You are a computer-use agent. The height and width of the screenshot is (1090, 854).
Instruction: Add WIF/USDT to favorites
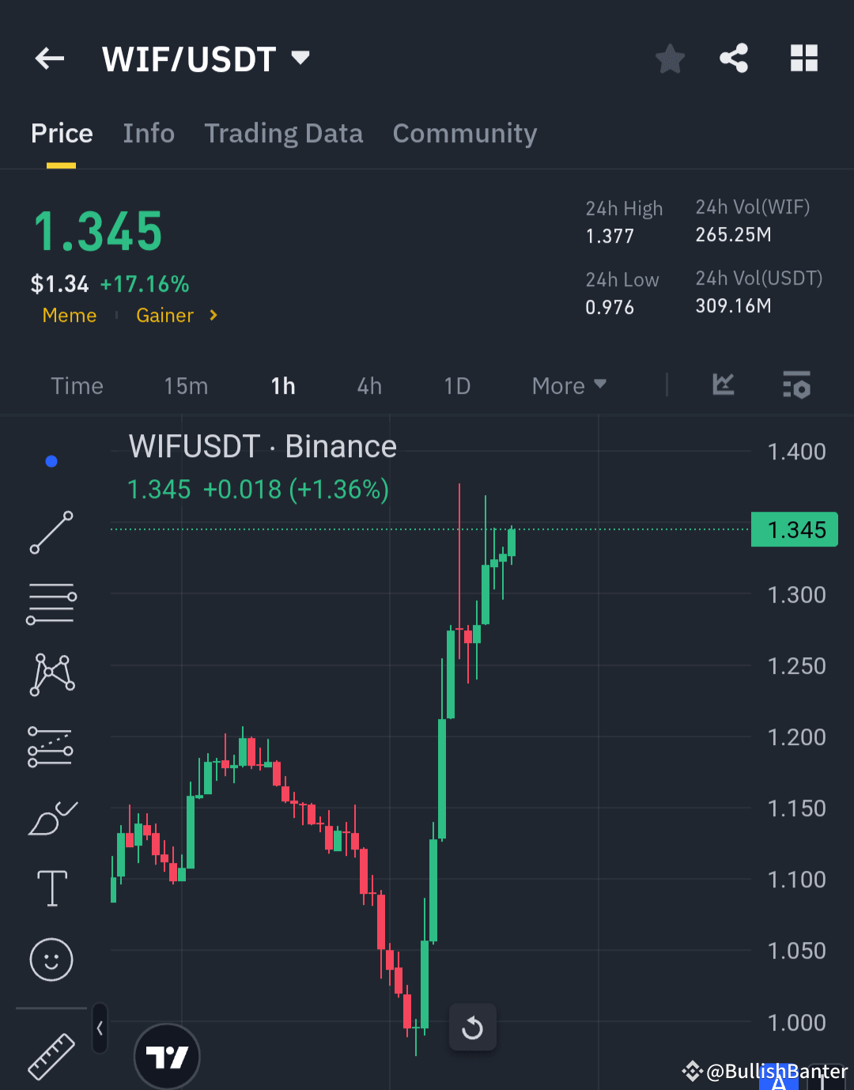point(670,58)
